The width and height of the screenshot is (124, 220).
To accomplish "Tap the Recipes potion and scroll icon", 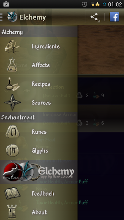I will tap(12, 84).
